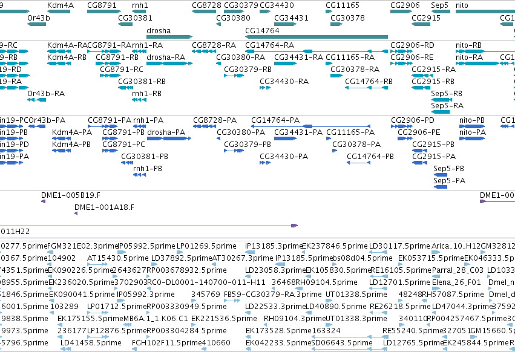Click the DME1-001A18.F marker

(x=76, y=213)
